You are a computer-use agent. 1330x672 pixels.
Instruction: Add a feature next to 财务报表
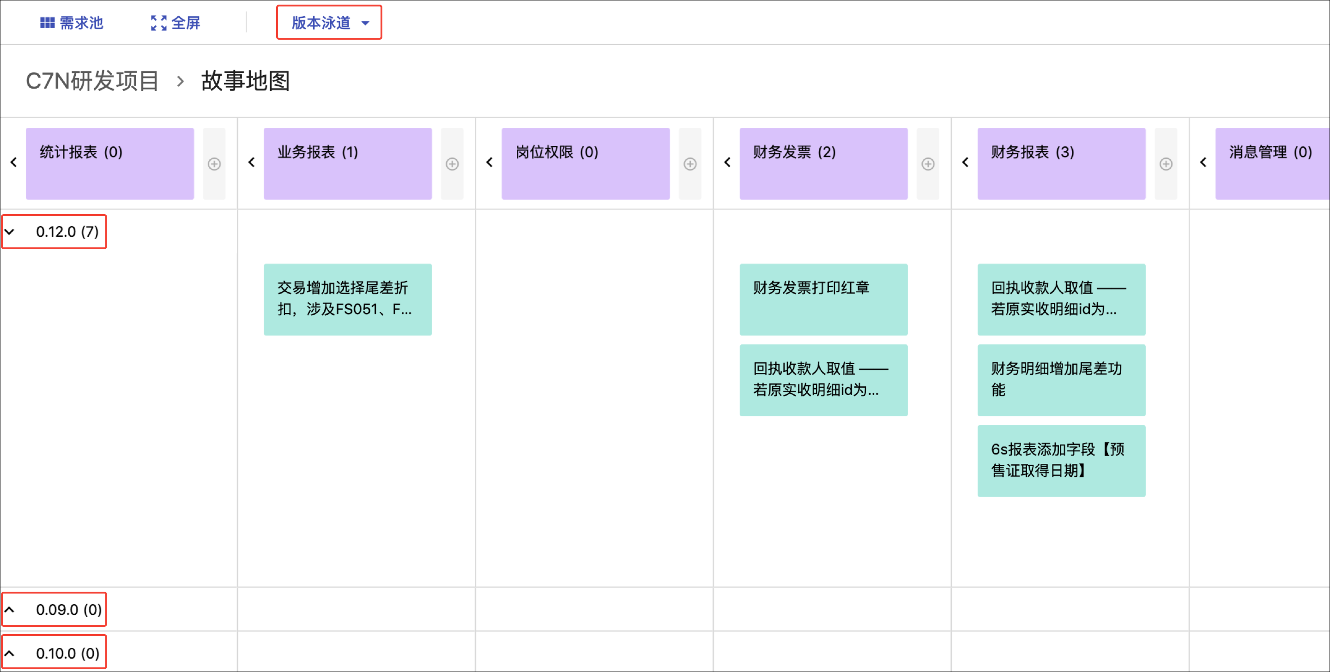[1167, 163]
